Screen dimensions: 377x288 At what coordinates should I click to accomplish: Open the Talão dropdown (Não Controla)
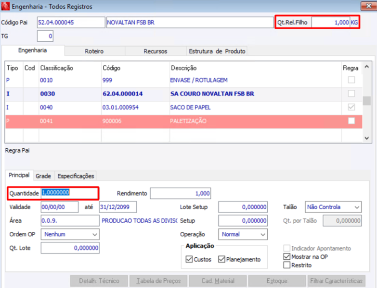(x=333, y=207)
